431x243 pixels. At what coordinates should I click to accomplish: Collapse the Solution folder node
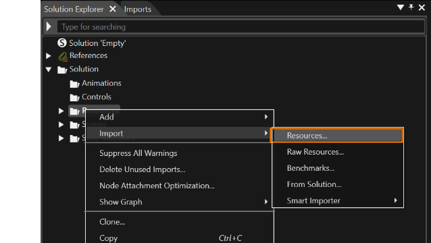(49, 70)
